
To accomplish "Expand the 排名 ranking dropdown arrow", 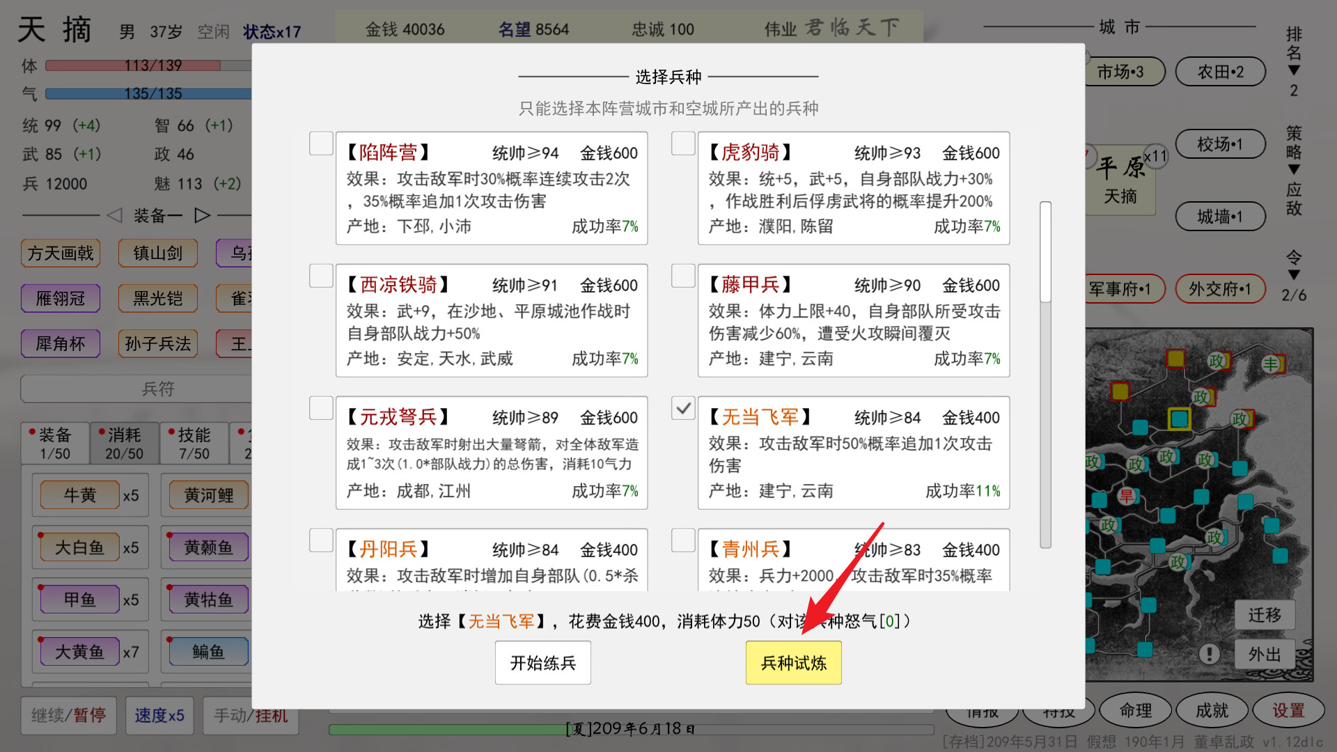I will click(x=1293, y=70).
